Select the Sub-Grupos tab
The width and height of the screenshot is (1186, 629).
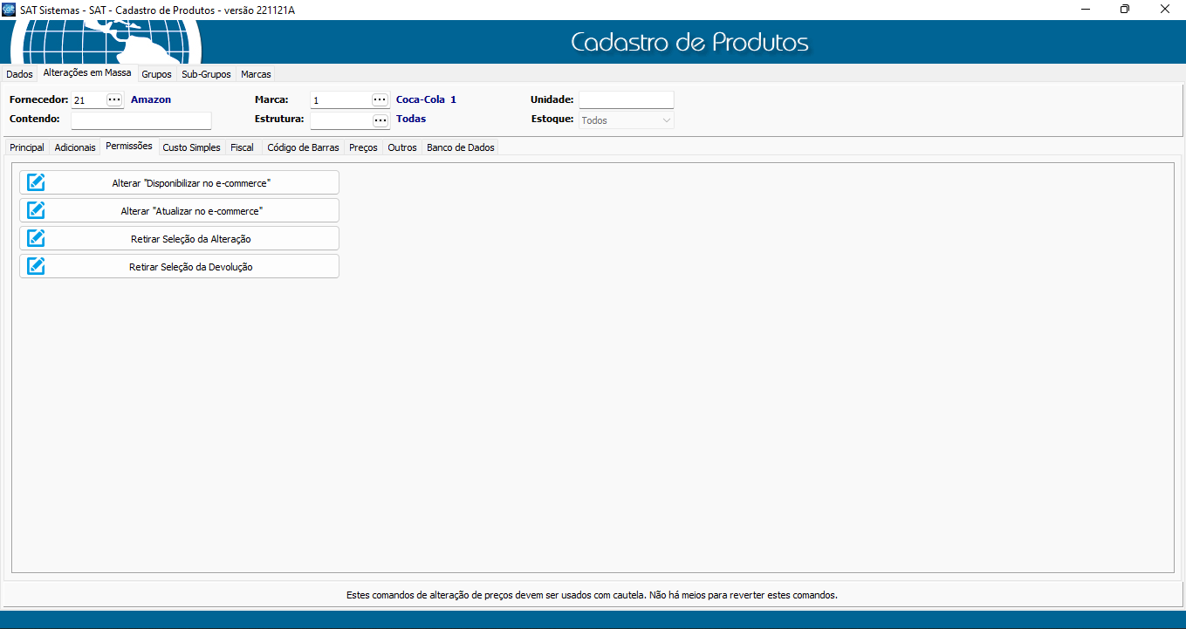206,74
